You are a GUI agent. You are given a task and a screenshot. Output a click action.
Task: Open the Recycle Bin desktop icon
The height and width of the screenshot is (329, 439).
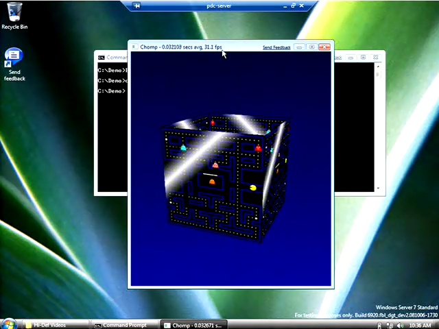[x=14, y=15]
